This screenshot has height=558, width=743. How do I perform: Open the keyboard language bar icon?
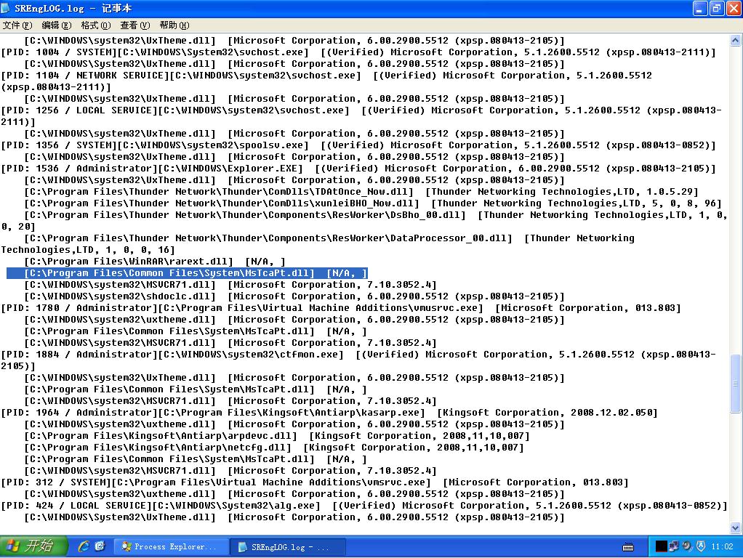pyautogui.click(x=628, y=547)
